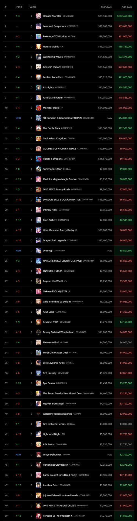
Task: Sort by the Trend column header
Action: (19, 7)
